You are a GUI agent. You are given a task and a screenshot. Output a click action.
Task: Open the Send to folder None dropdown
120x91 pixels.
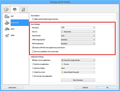click(x=78, y=68)
